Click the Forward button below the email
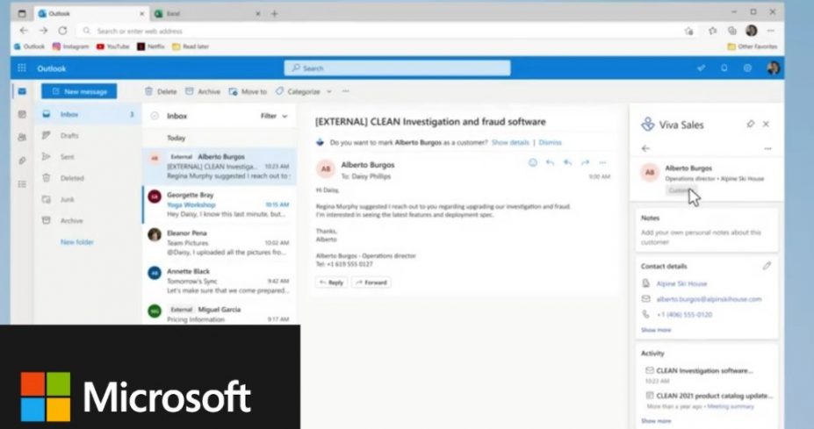814x429 pixels. click(371, 282)
